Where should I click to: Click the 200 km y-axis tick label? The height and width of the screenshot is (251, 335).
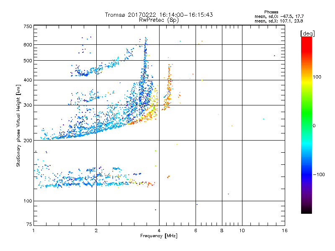tap(28, 141)
